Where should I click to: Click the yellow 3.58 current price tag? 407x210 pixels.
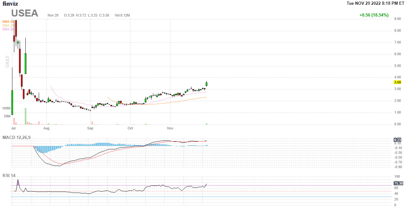(397, 82)
